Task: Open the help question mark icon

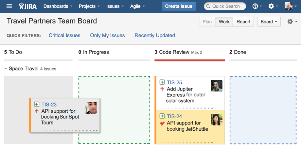Action: click(255, 6)
